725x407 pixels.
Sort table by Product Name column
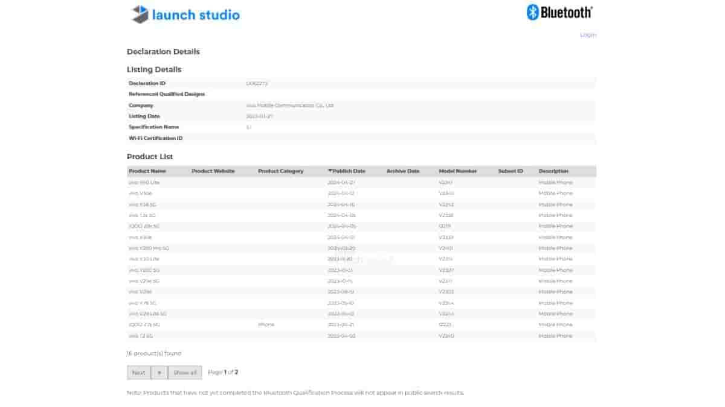click(x=147, y=171)
